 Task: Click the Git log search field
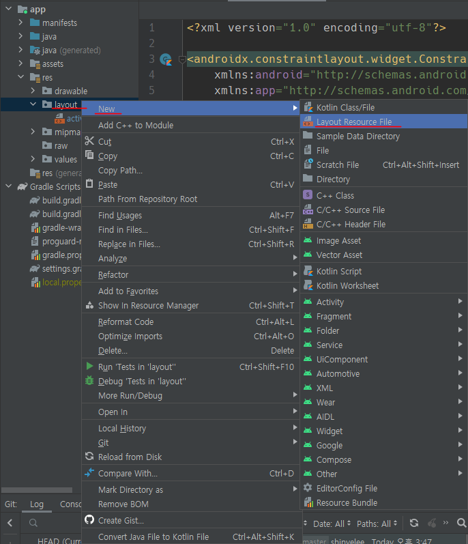52,523
